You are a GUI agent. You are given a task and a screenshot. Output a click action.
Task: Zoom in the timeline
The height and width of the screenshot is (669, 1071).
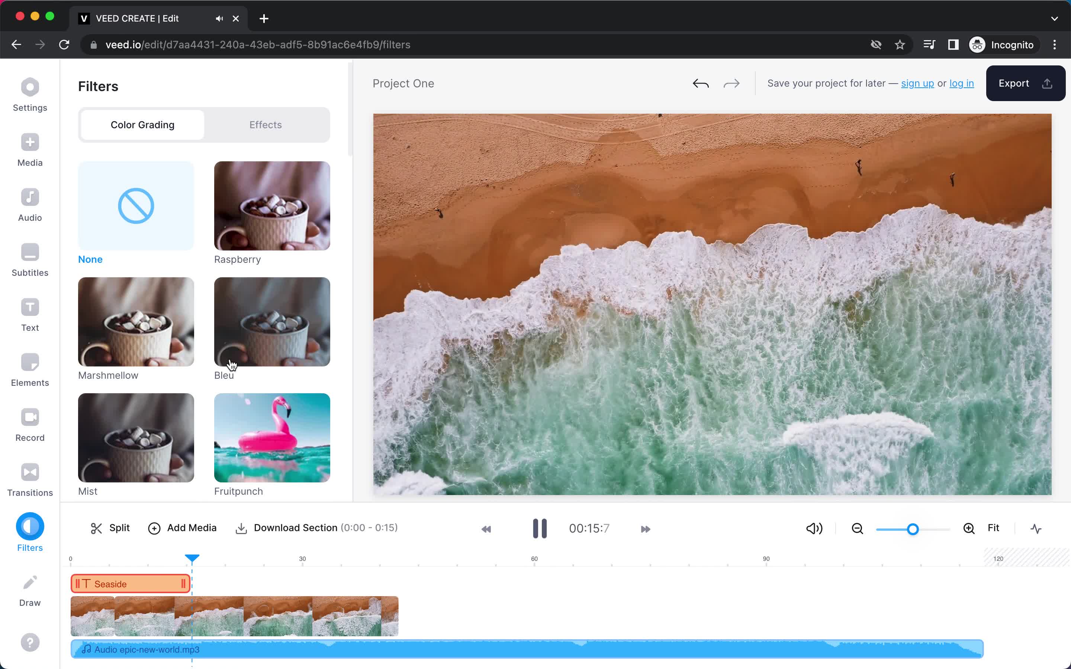pyautogui.click(x=969, y=528)
